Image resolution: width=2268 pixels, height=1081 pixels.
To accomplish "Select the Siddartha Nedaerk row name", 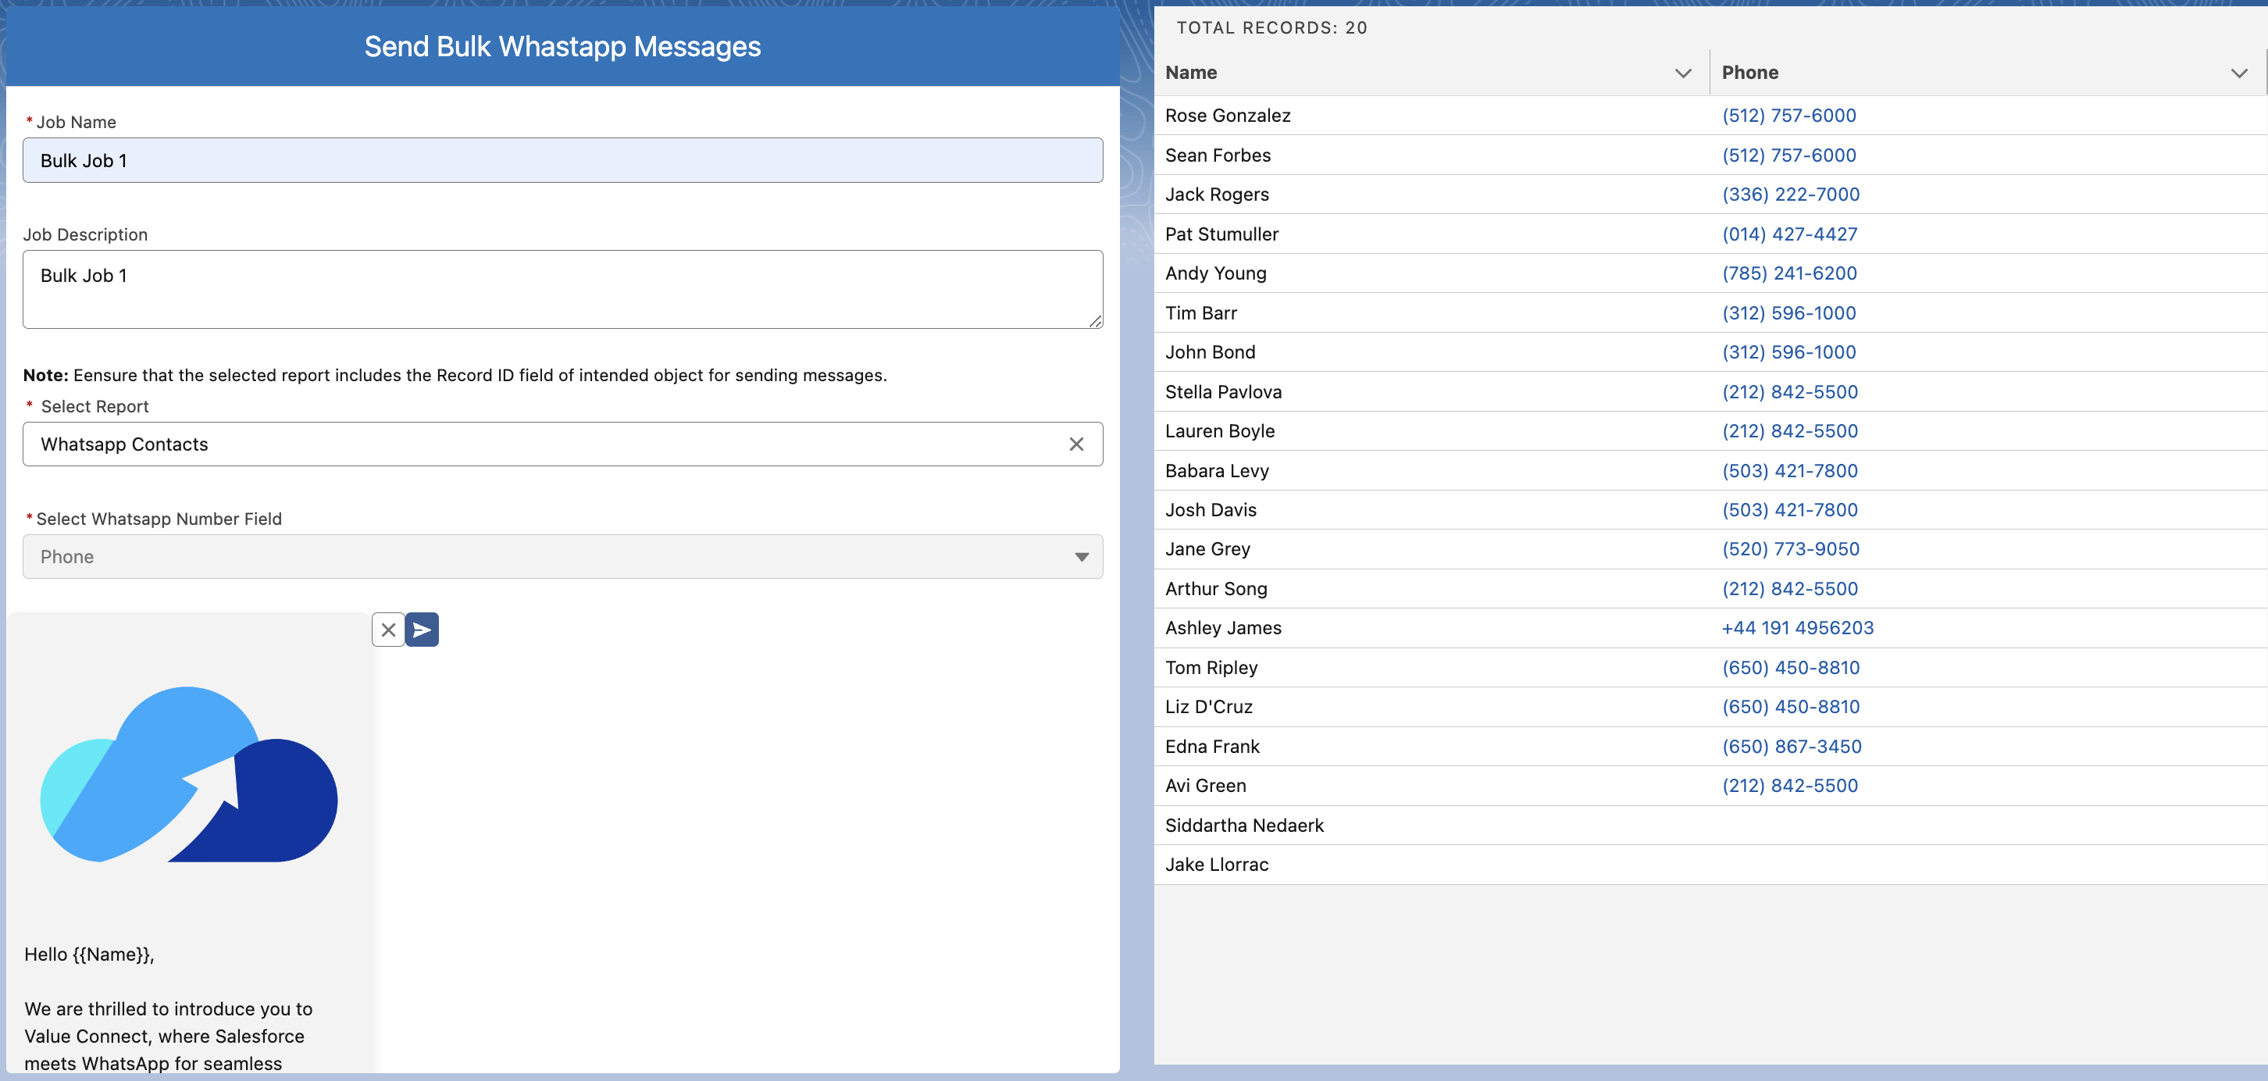I will [1244, 825].
